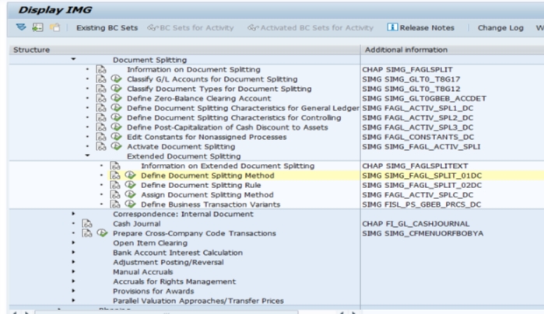544x314 pixels.
Task: Select the Cash Journal tree item
Action: click(136, 224)
